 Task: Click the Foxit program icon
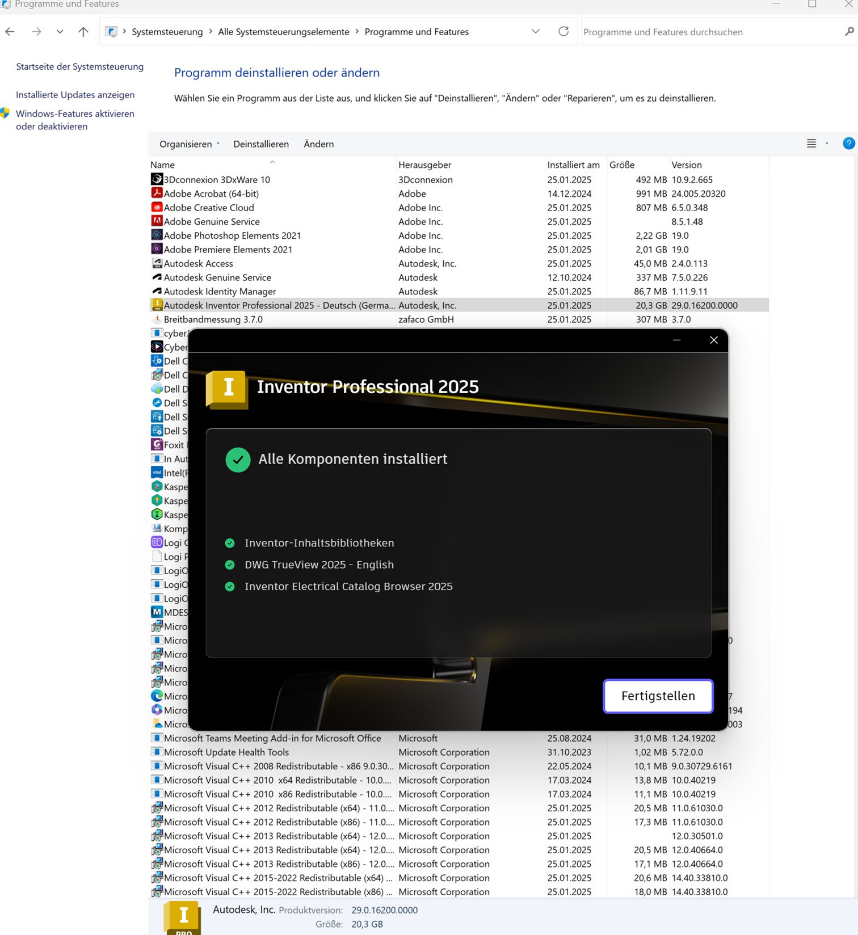point(157,445)
